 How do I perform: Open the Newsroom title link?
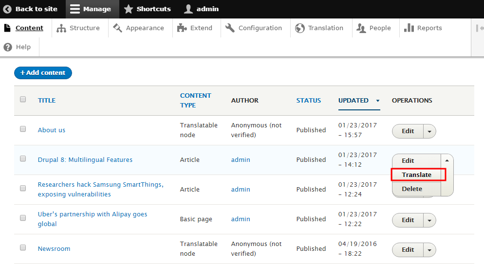(54, 248)
